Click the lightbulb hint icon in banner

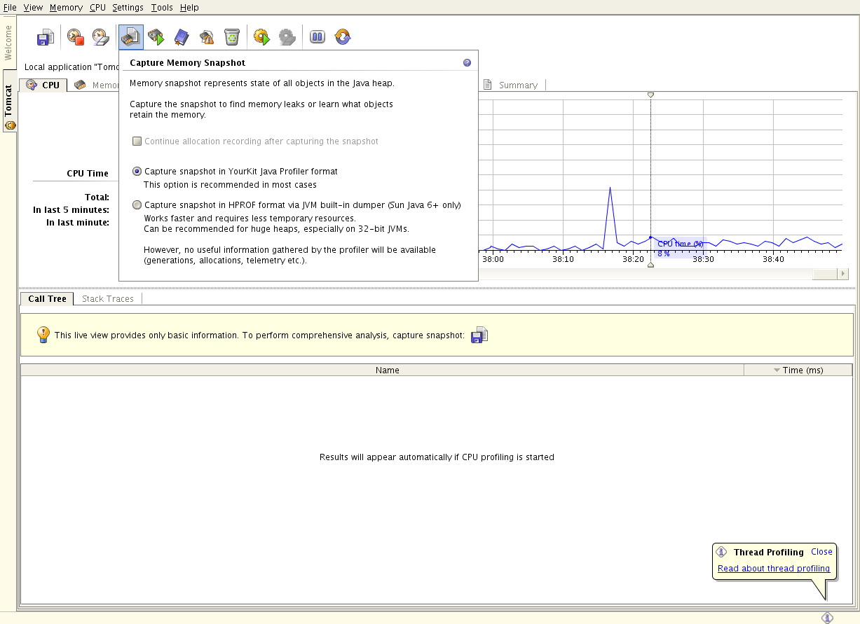(43, 335)
